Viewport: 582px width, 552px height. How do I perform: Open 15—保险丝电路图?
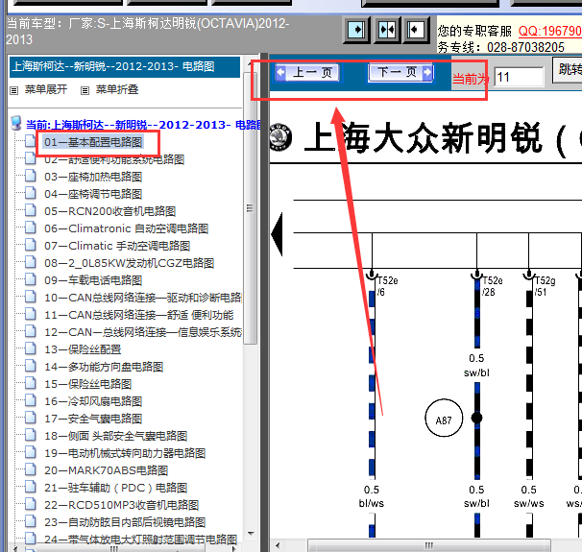pyautogui.click(x=88, y=384)
